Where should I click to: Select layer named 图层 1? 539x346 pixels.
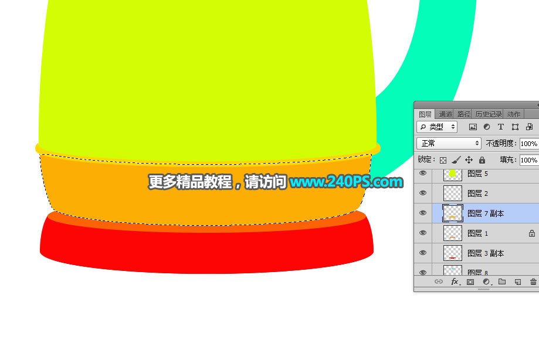477,233
